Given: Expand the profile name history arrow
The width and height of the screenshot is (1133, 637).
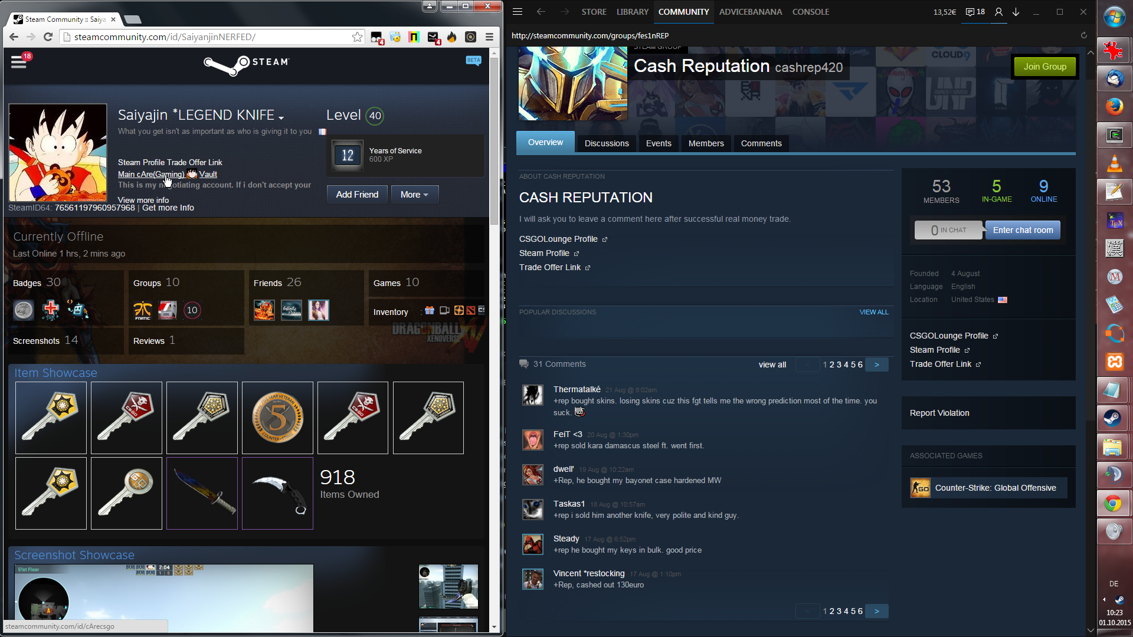Looking at the screenshot, I should coord(281,117).
